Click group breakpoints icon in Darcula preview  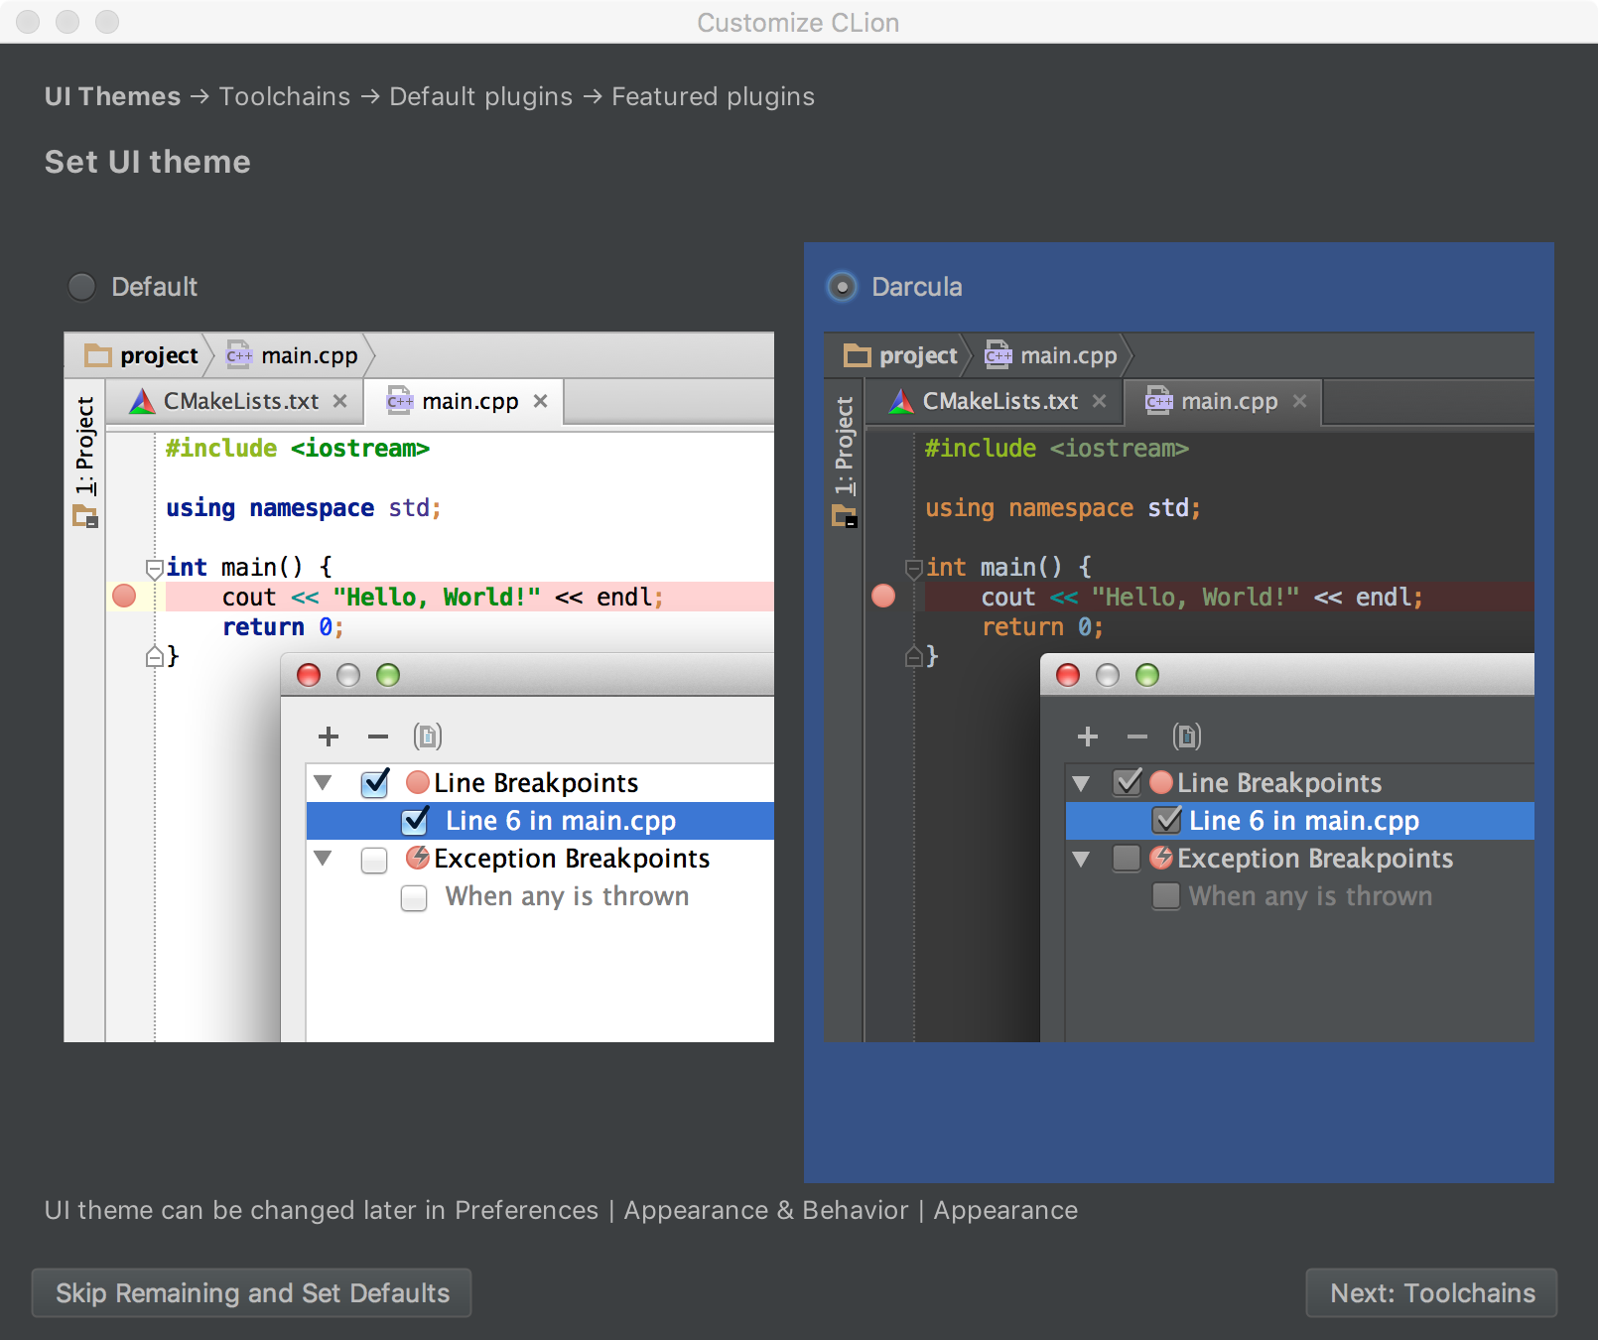(1187, 737)
